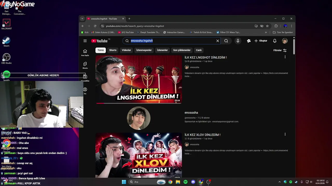Open the Twitch & Kick Stream bookmark
Image resolution: width=332 pixels, height=186 pixels.
[x=201, y=32]
